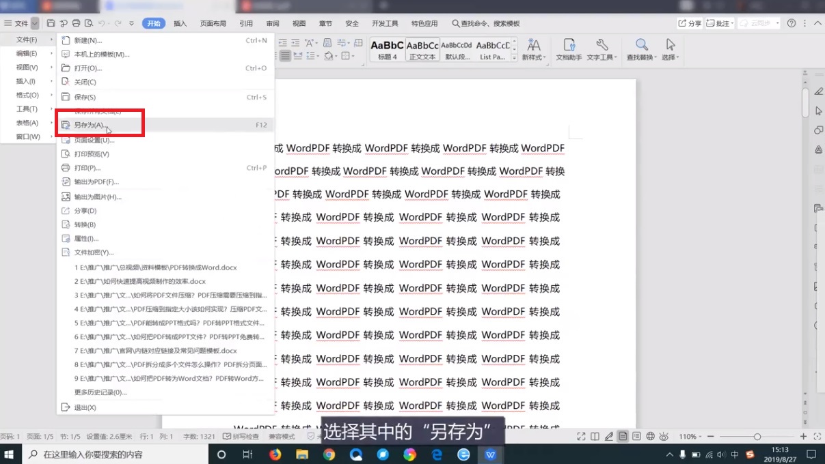The image size is (825, 464).
Task: Open 查找替换 find and replace
Action: pyautogui.click(x=642, y=50)
